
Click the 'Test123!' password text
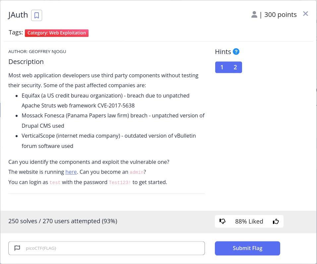pos(120,182)
